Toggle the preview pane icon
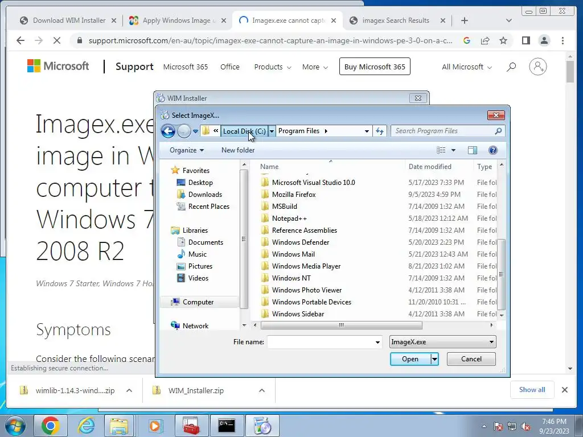 (472, 150)
